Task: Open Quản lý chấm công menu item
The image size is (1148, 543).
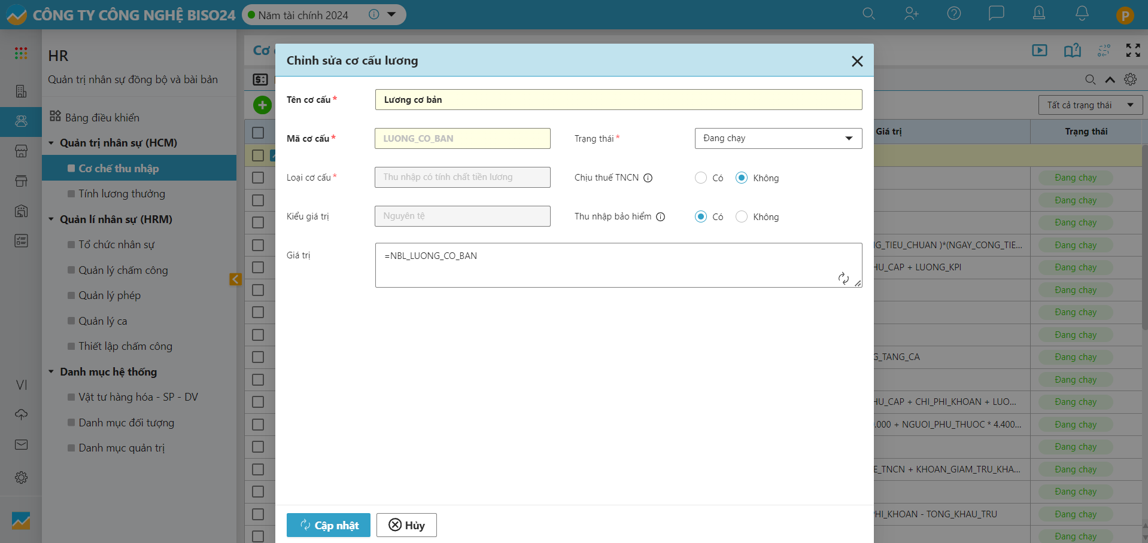Action: click(x=123, y=270)
